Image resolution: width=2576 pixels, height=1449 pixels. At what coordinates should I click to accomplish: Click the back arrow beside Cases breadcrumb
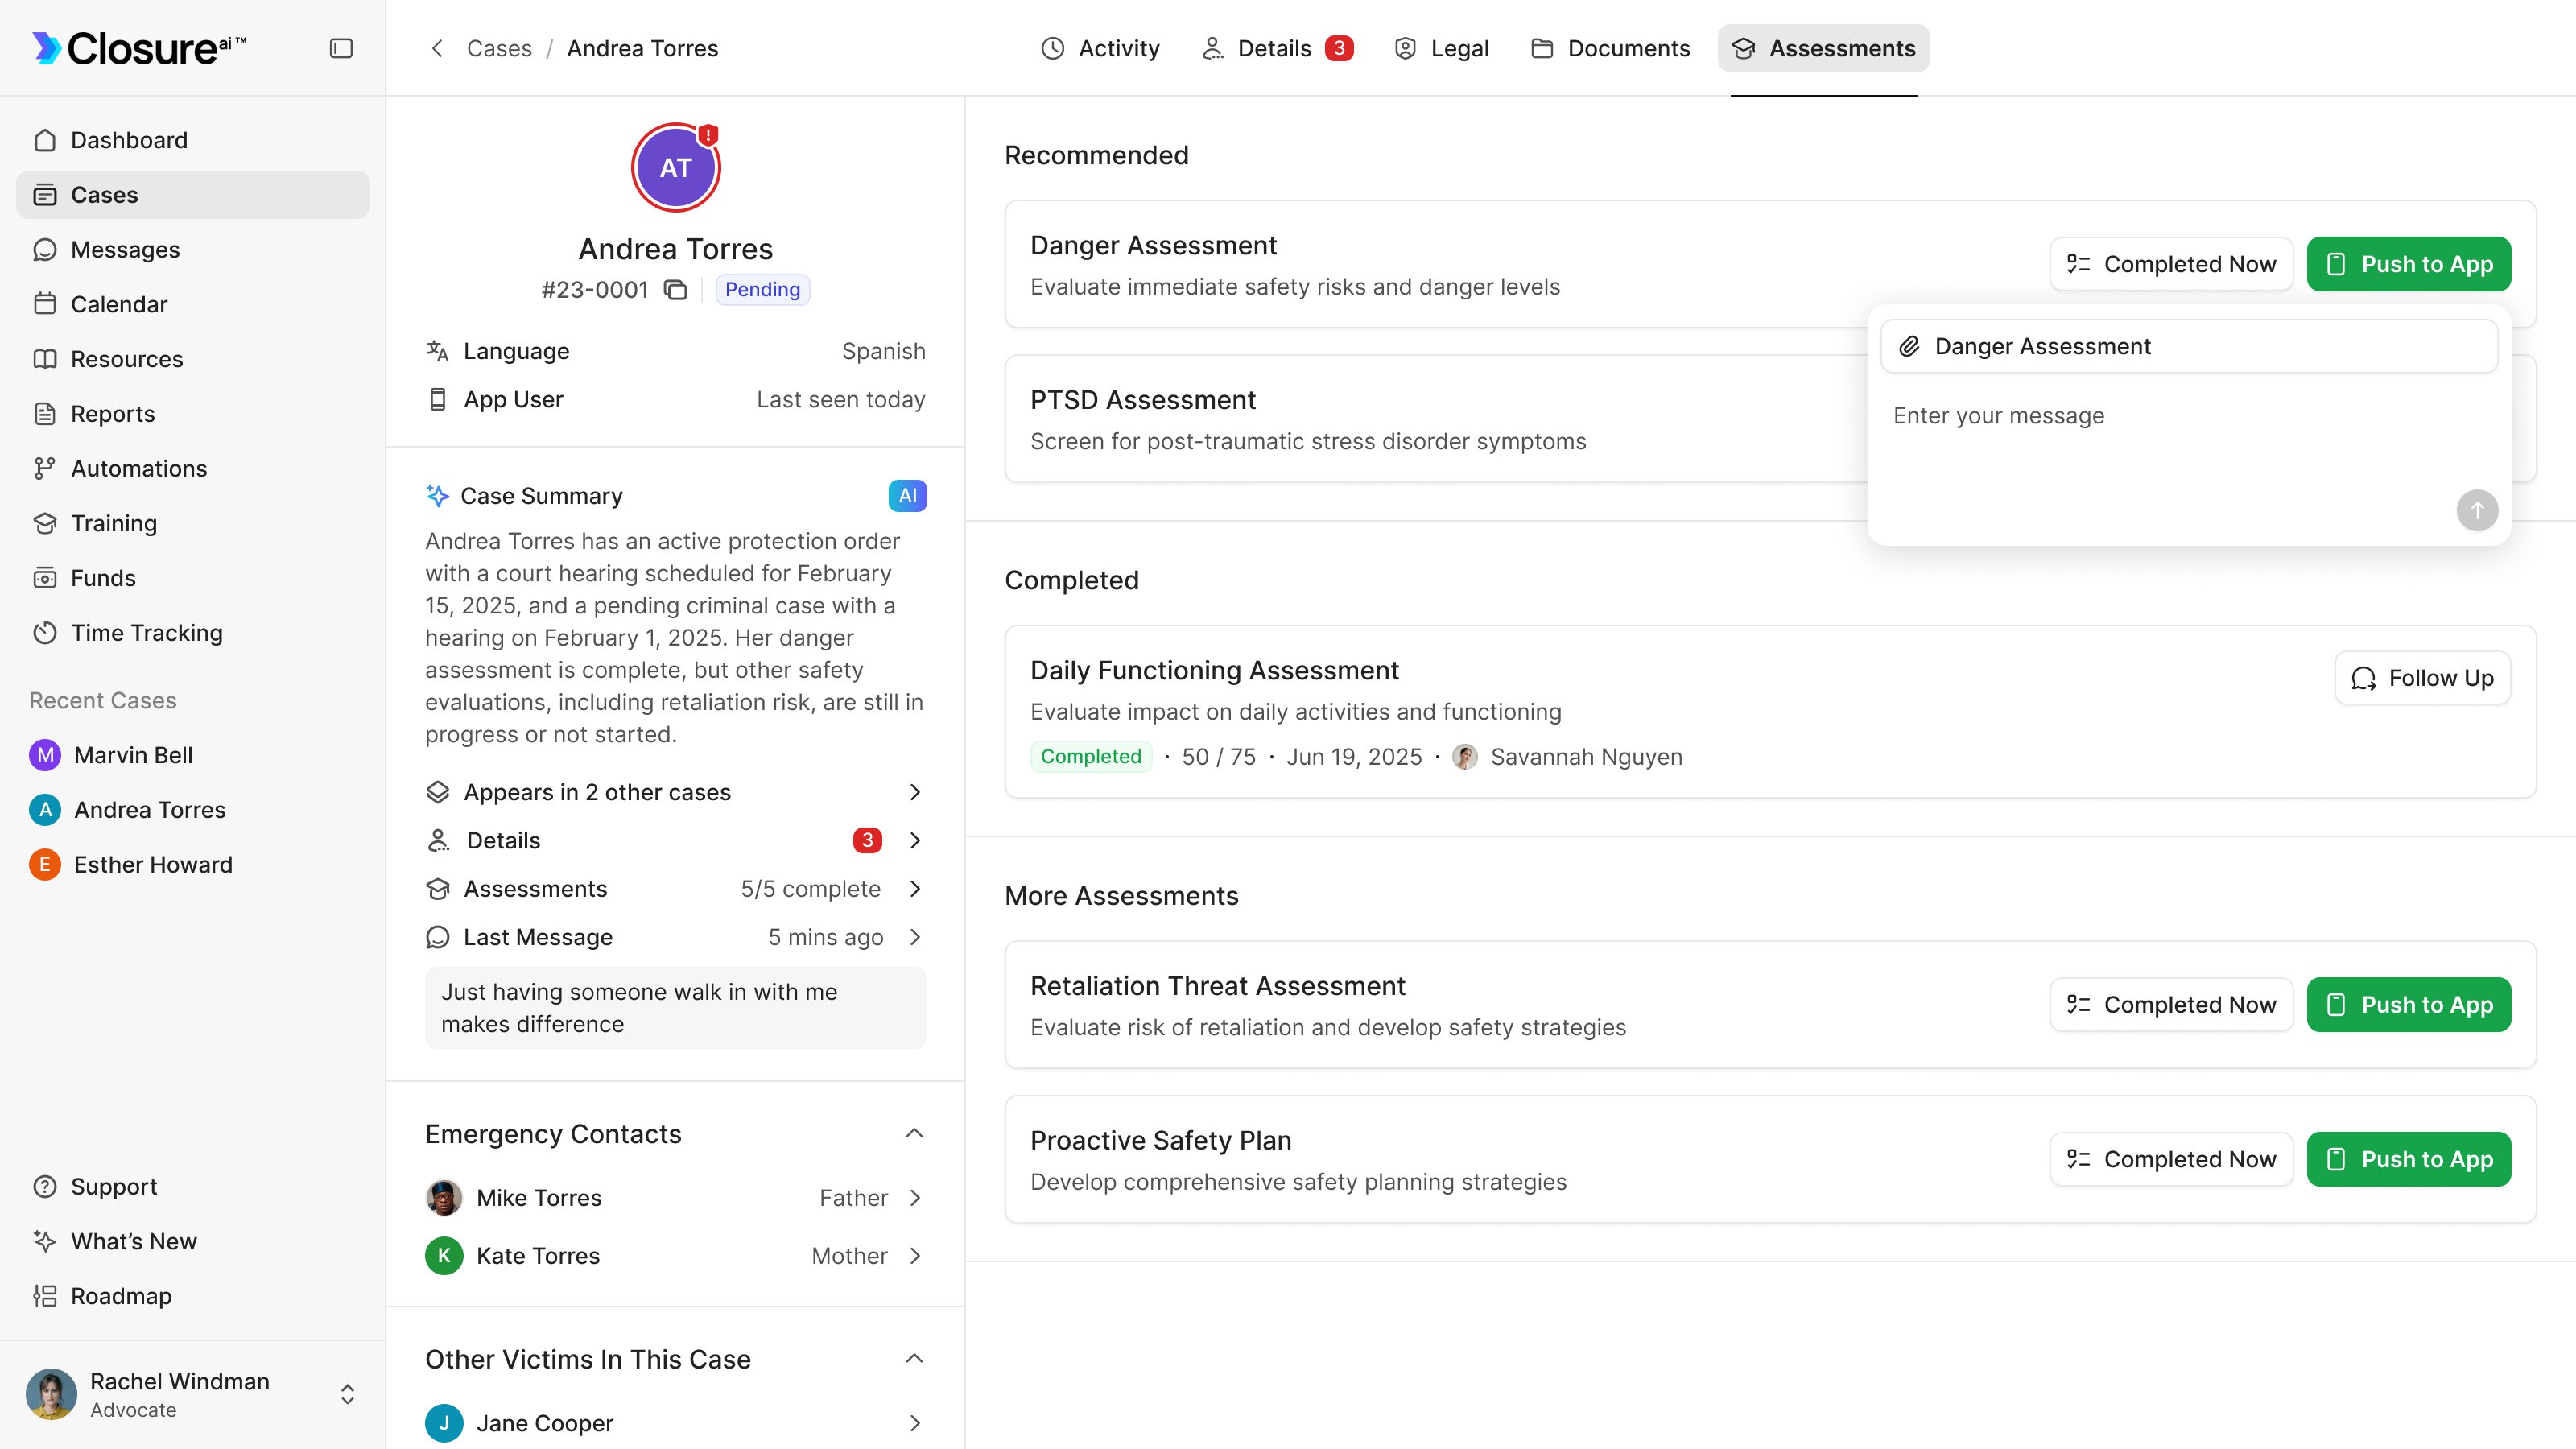[437, 48]
